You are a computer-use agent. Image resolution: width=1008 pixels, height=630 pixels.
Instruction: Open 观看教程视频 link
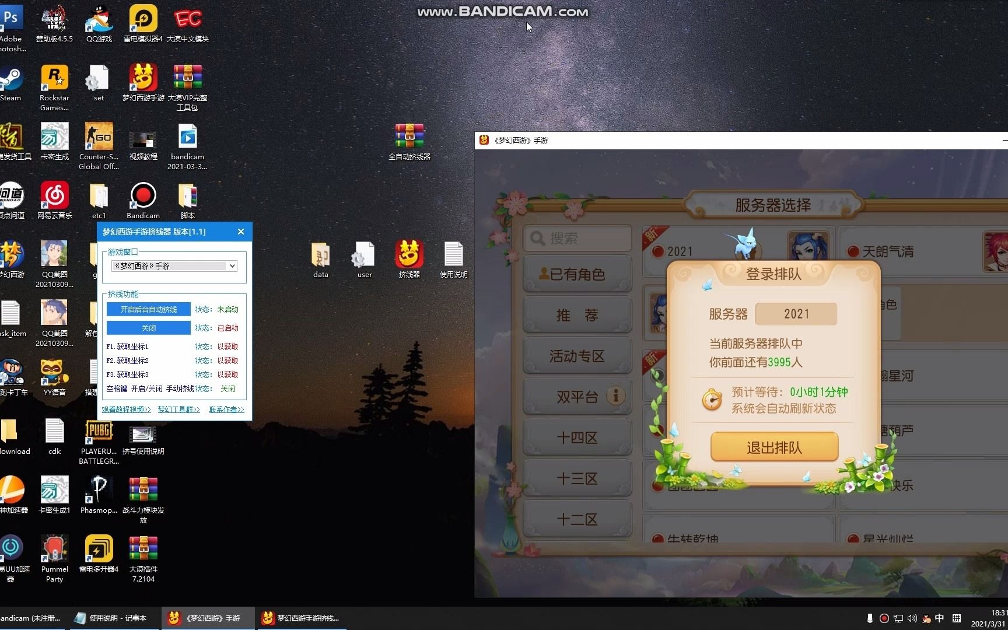pyautogui.click(x=126, y=409)
